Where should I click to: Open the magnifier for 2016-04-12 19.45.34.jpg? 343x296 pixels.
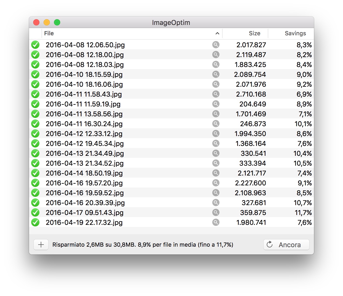click(216, 143)
